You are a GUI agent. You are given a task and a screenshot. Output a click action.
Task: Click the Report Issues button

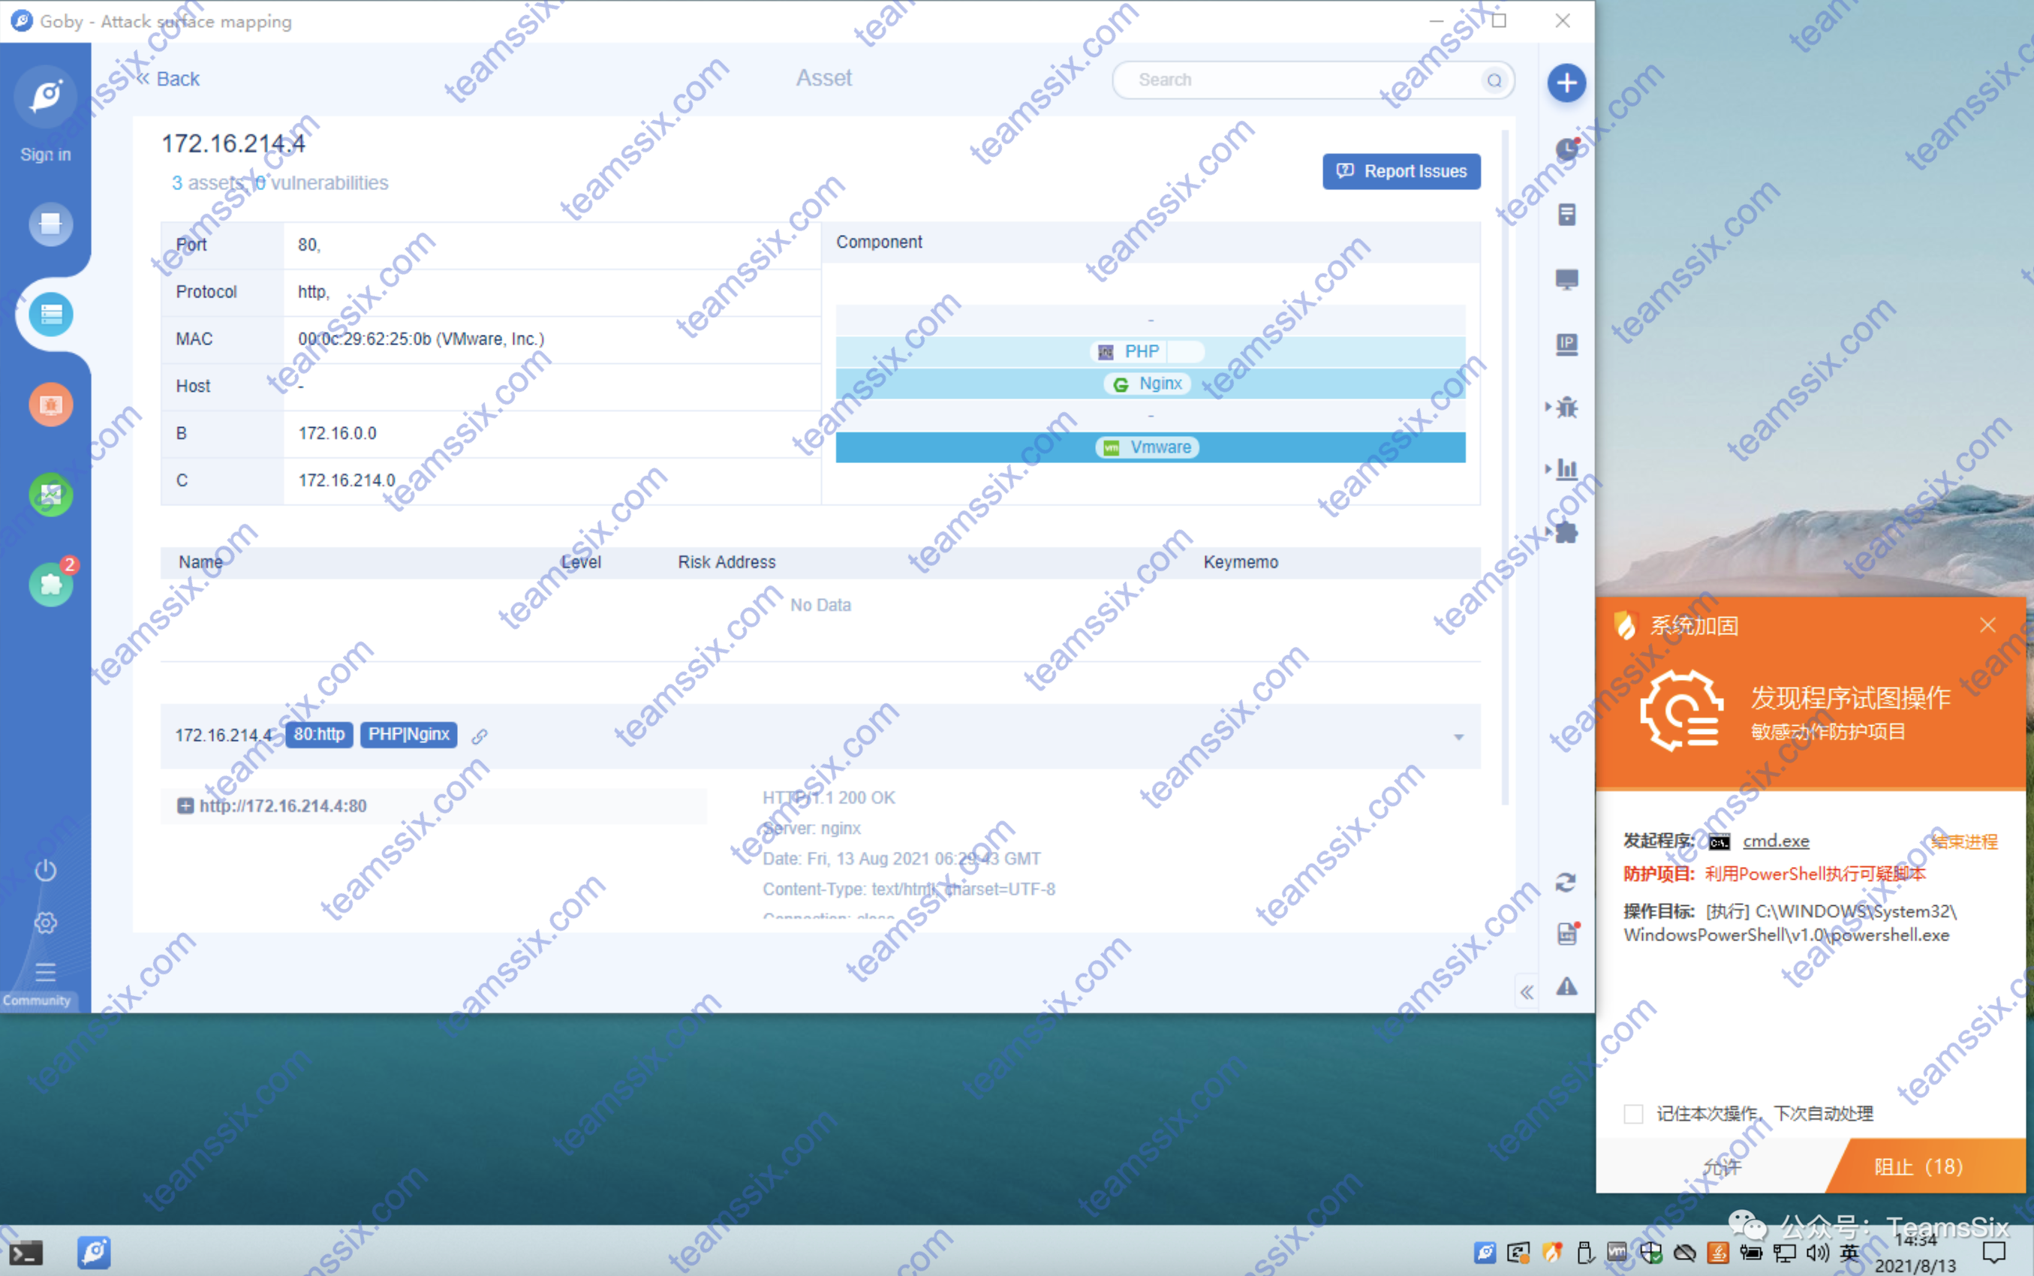pos(1401,171)
